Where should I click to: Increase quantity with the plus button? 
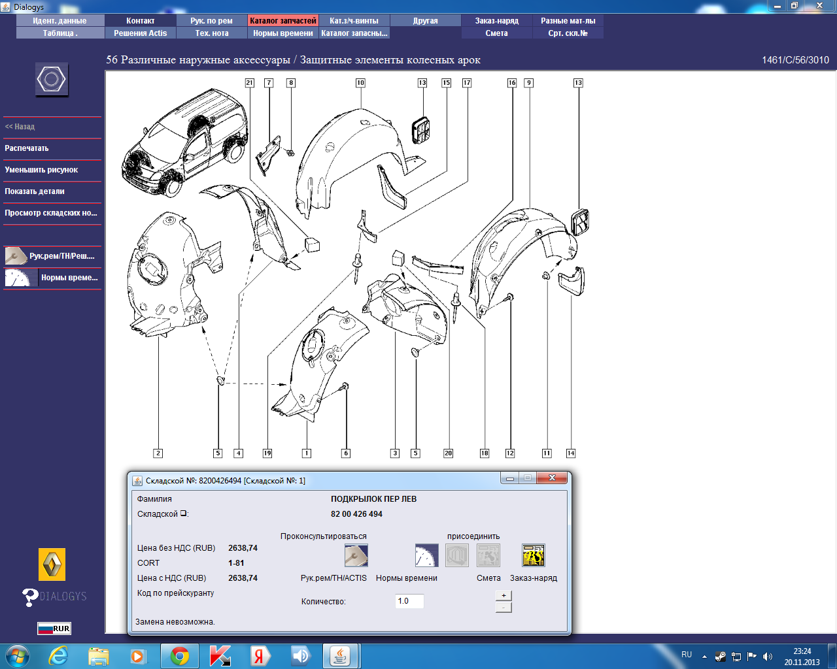504,595
